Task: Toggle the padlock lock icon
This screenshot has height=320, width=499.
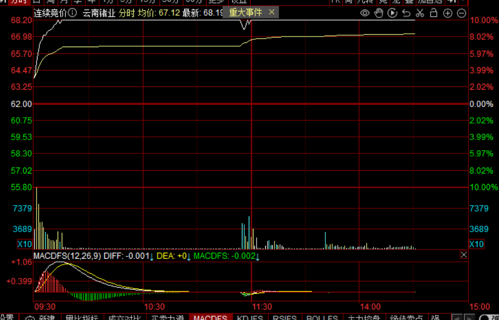Action: tap(433, 13)
